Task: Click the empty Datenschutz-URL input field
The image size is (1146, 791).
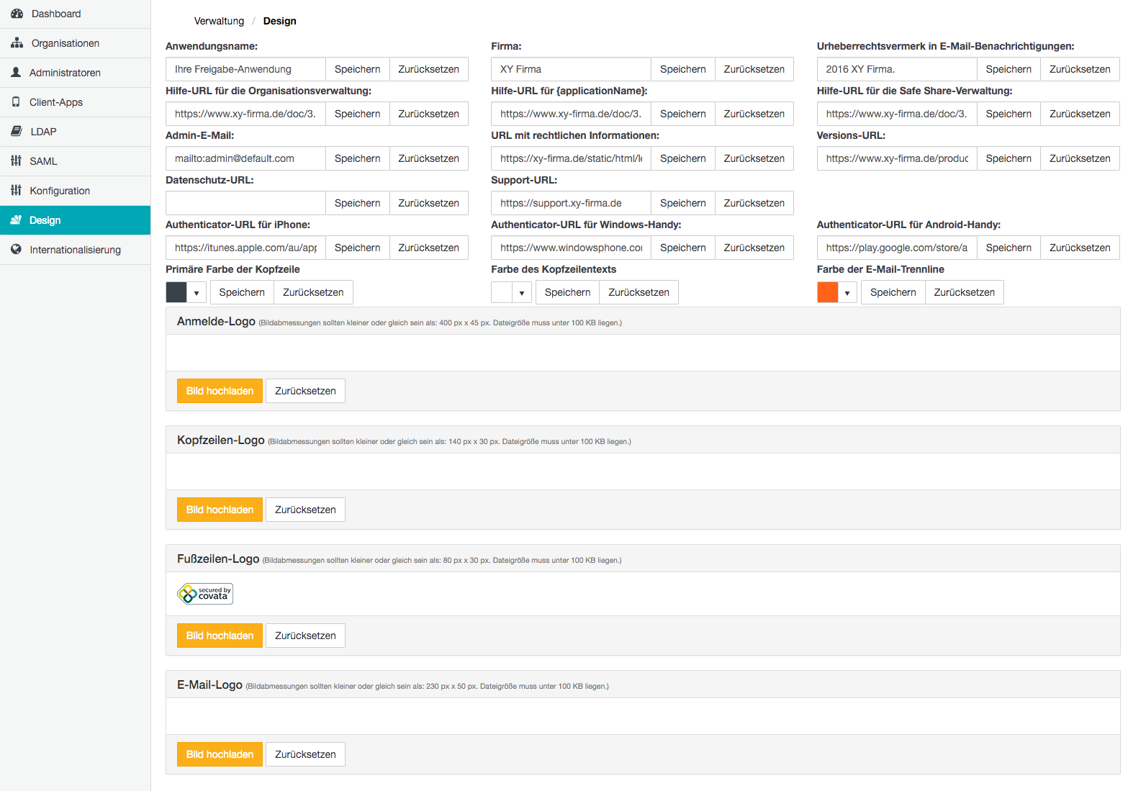Action: tap(245, 203)
